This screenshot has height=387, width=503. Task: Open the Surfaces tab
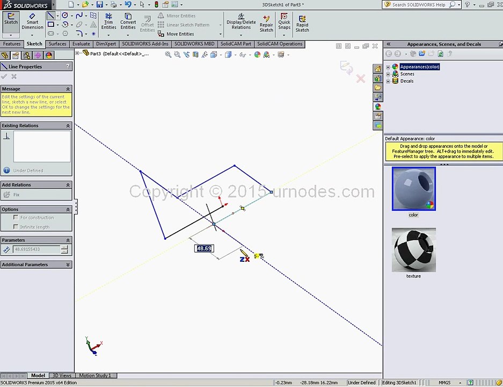coord(57,44)
